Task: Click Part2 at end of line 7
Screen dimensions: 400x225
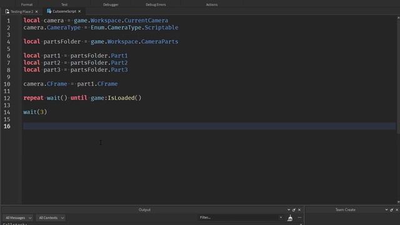Action: tap(119, 62)
